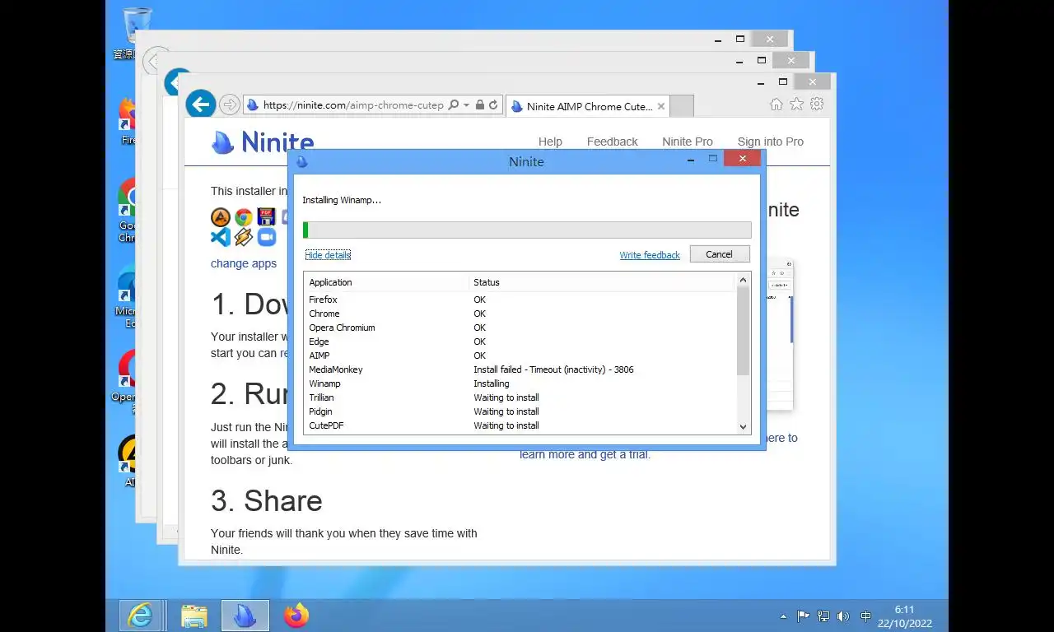Open Ninite Pro in the page header
1054x632 pixels.
coord(688,142)
